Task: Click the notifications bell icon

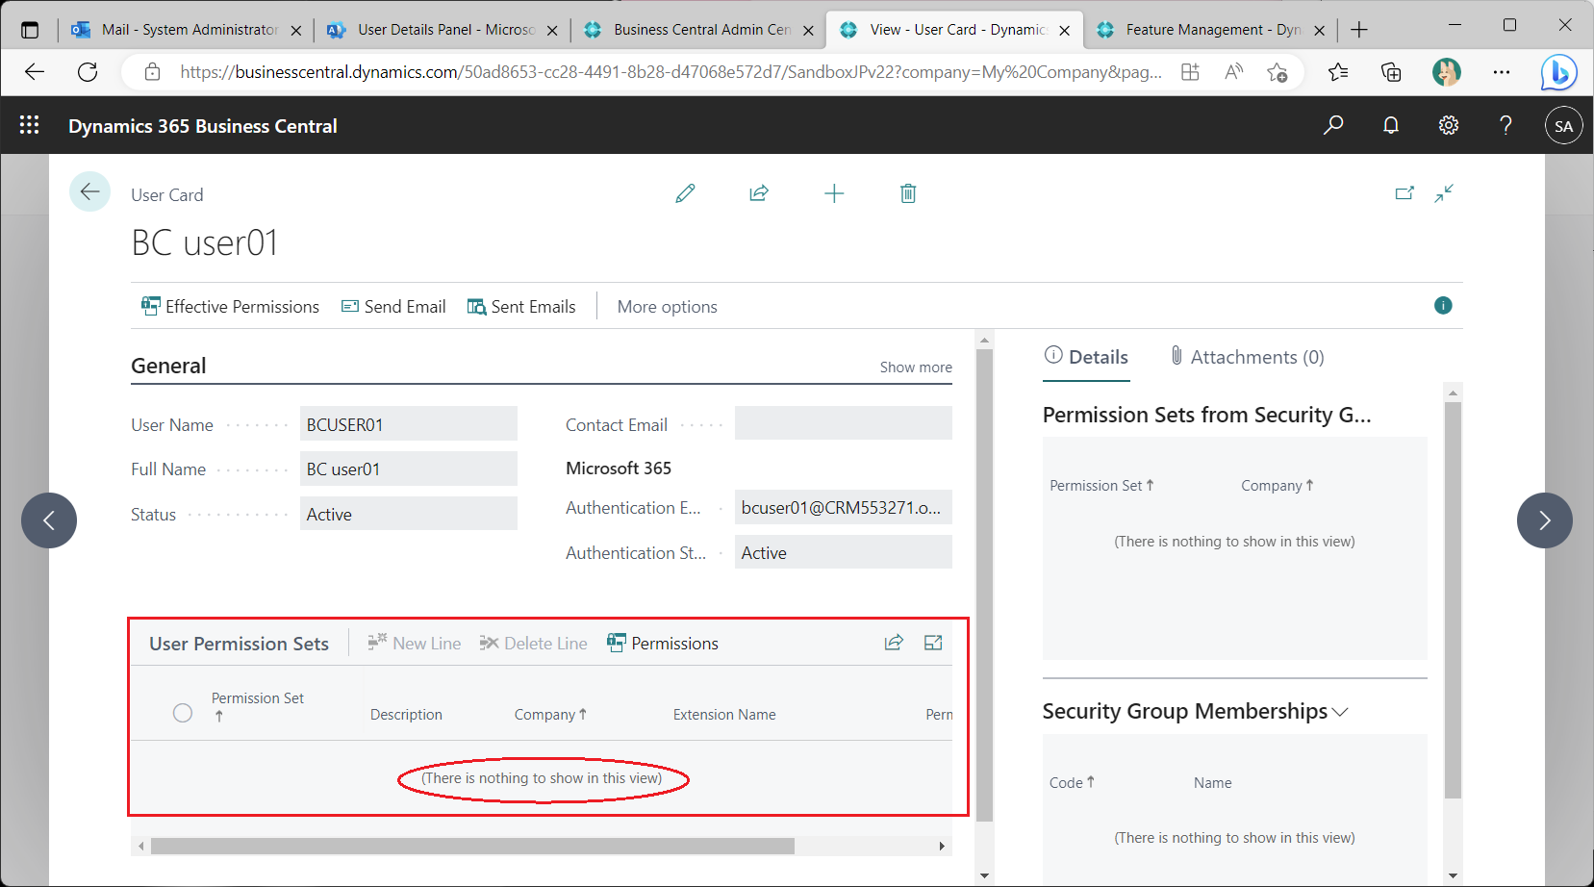Action: pos(1391,125)
